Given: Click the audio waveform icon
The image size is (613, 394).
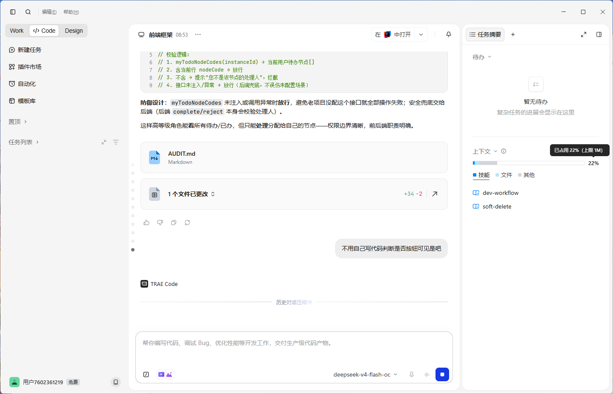Looking at the screenshot, I should [427, 374].
